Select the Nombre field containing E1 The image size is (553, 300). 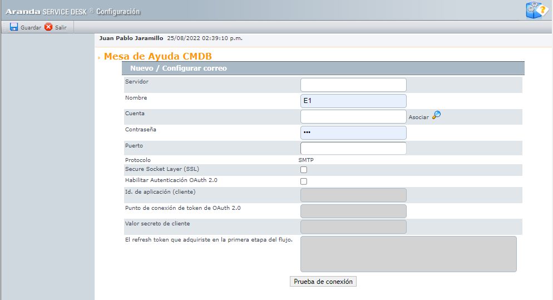click(353, 101)
